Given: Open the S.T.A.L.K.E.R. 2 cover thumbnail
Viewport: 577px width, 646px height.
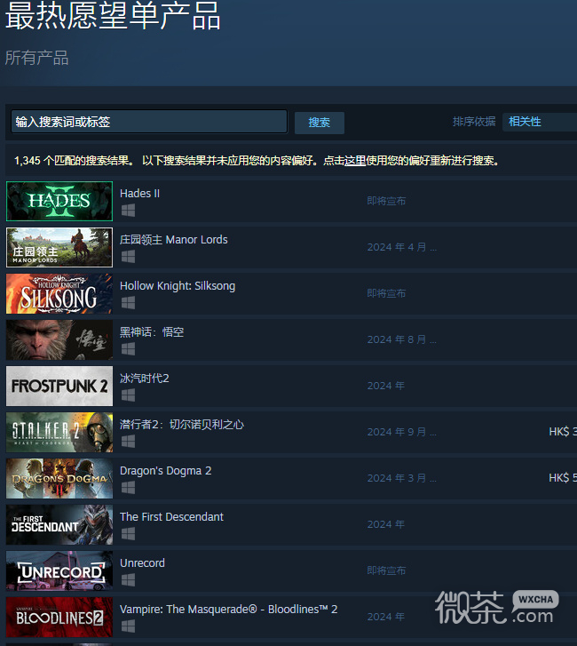Looking at the screenshot, I should pos(59,432).
